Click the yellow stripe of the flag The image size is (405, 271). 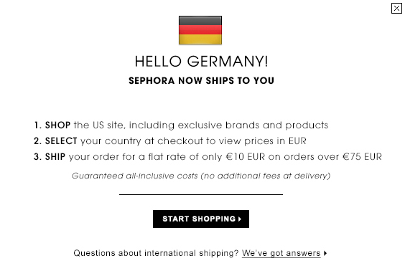200,39
